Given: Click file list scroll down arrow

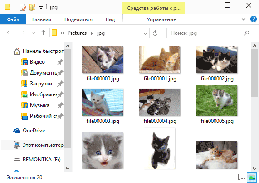Looking at the screenshot, I should [254, 168].
